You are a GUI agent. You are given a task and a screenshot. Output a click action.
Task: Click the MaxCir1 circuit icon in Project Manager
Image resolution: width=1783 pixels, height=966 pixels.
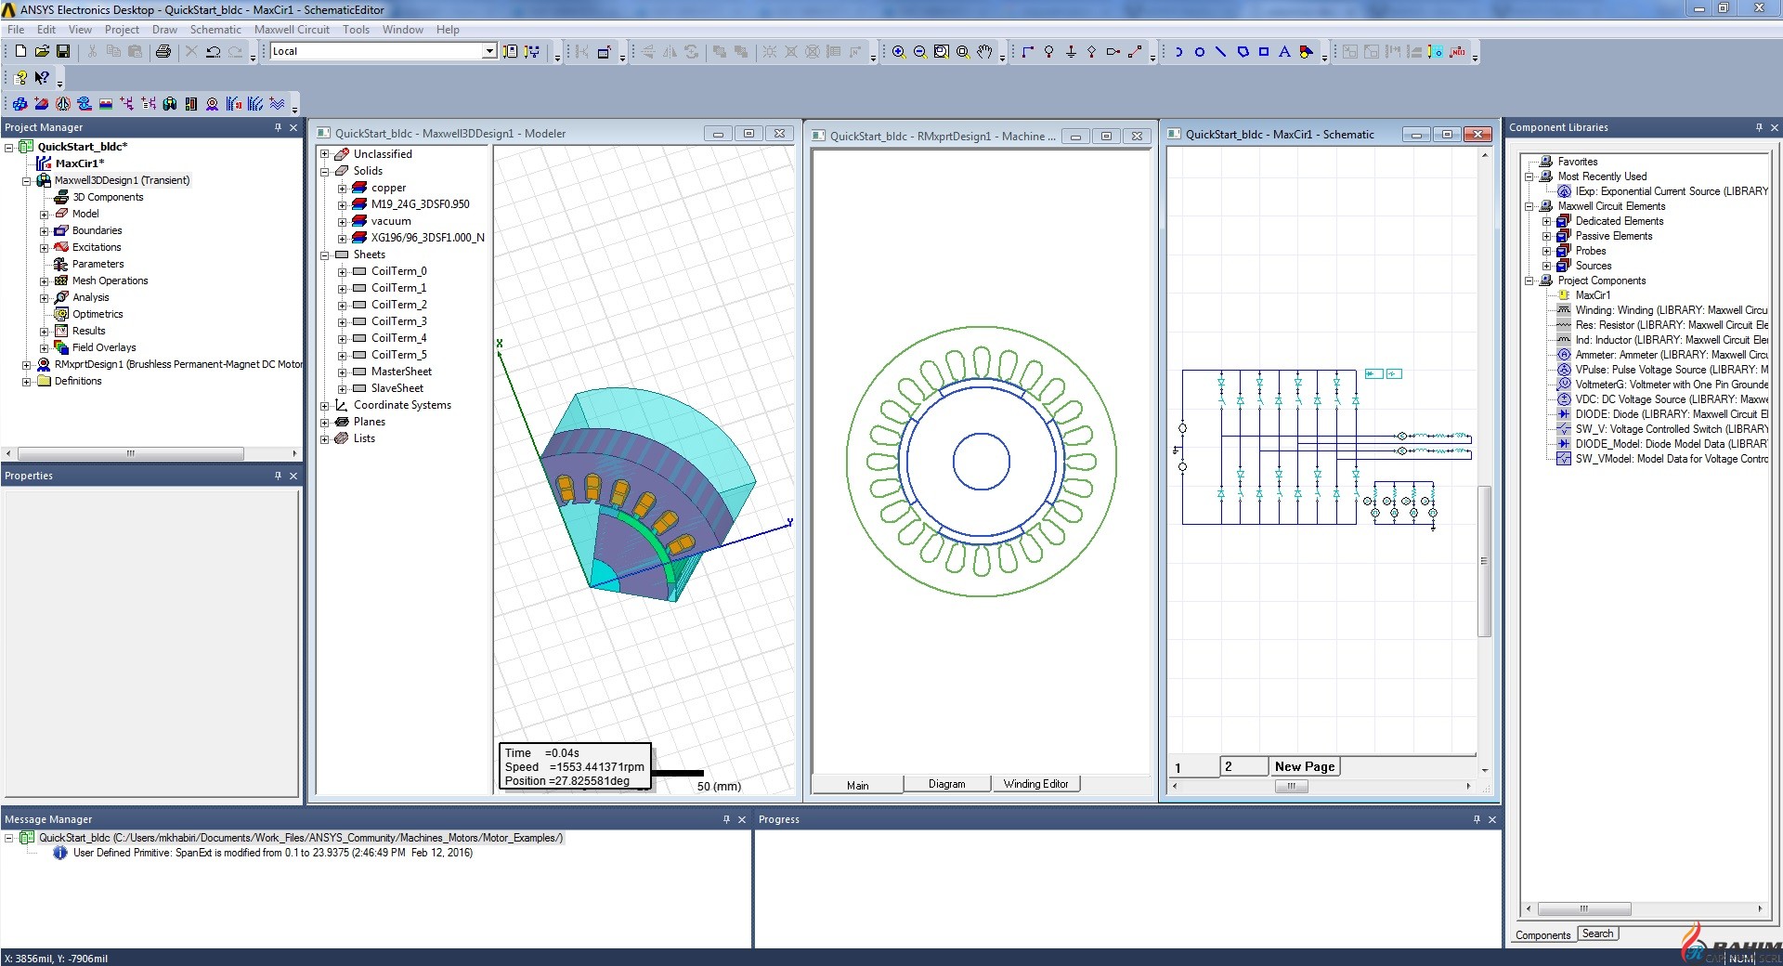(43, 163)
